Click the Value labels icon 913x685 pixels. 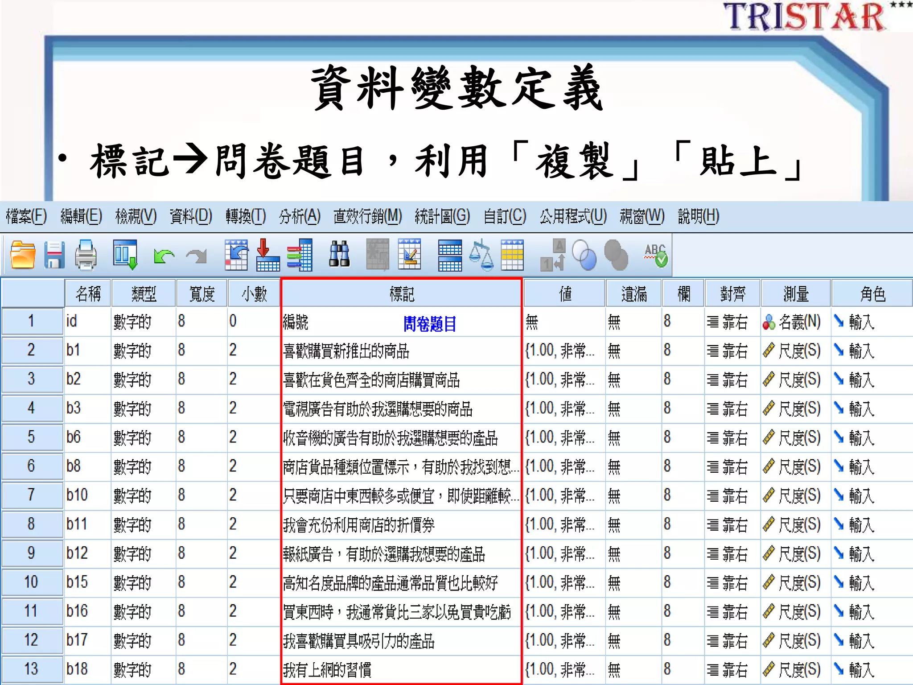(553, 256)
